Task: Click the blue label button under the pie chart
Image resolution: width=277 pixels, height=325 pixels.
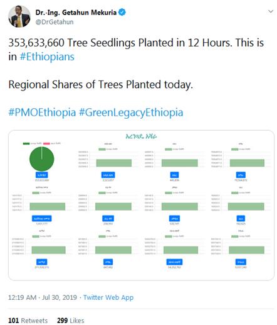Action: [42, 175]
